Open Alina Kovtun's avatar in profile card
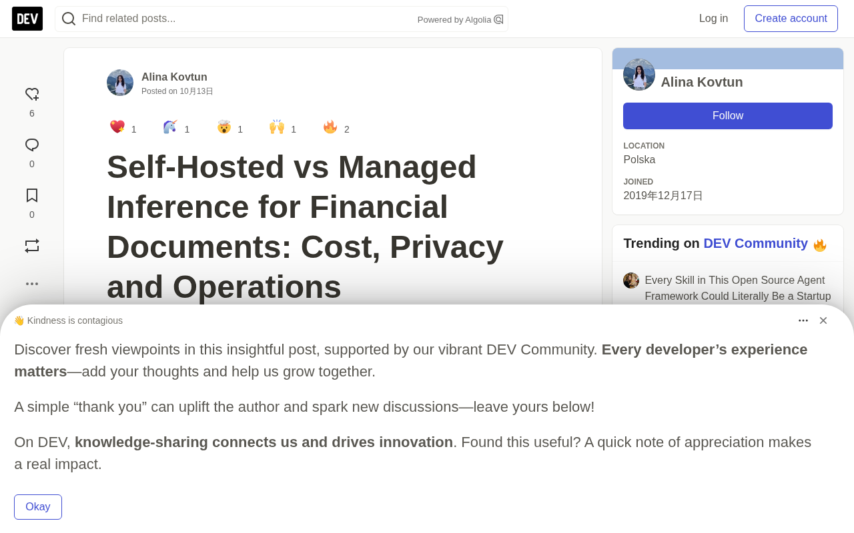Viewport: 854px width, 533px height. pyautogui.click(x=639, y=75)
